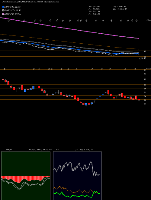Click the ADX panel header label
The height and width of the screenshot is (200, 151).
click(x=58, y=150)
